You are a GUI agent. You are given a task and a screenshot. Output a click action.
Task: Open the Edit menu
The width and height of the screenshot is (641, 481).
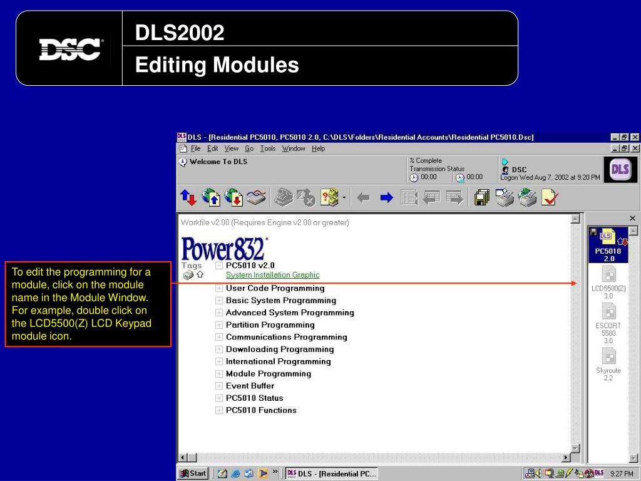213,148
